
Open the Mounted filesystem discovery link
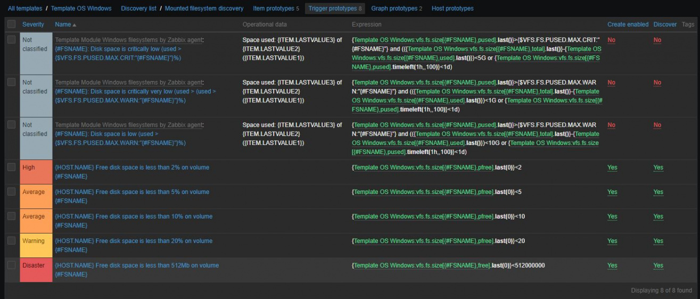(x=204, y=9)
